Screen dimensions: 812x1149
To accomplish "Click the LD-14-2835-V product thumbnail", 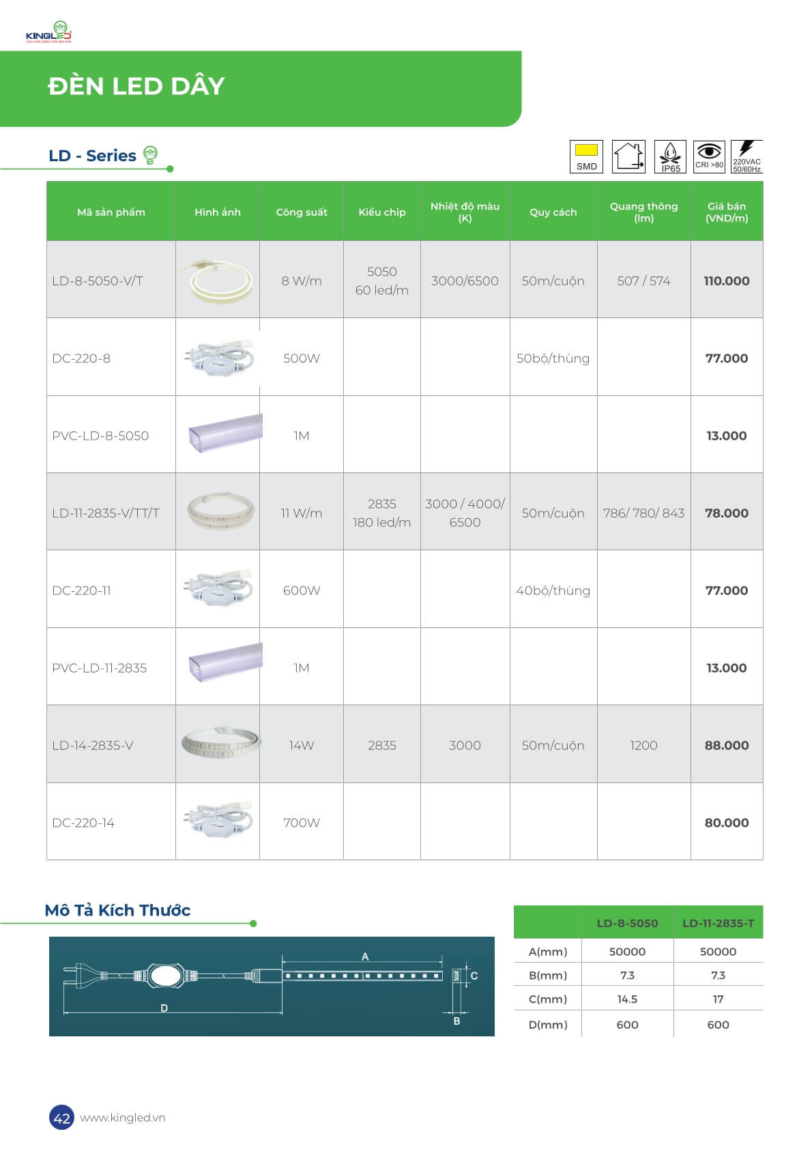I will [x=220, y=743].
